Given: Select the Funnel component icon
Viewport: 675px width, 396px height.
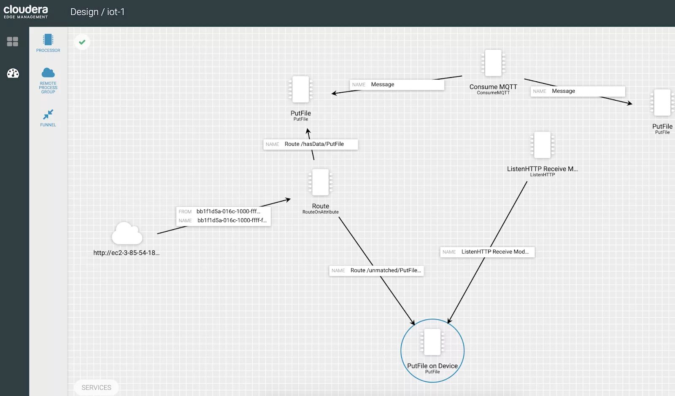Looking at the screenshot, I should pyautogui.click(x=48, y=114).
